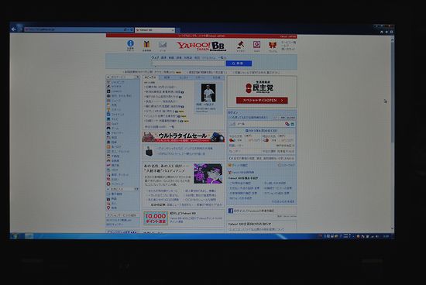
Task: Open the browser home icon
Action: [x=381, y=32]
